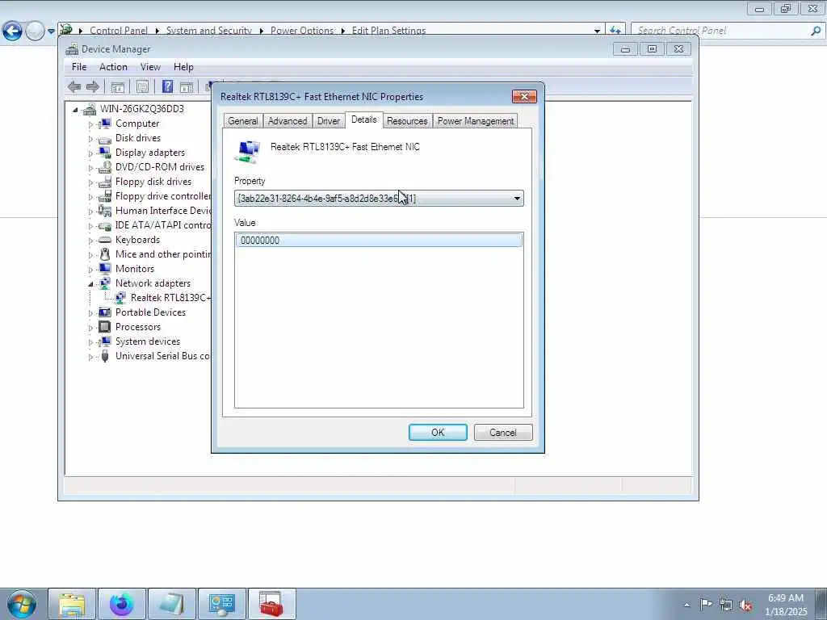Switch to the Power Management tab
Viewport: 827px width, 620px height.
pos(476,121)
